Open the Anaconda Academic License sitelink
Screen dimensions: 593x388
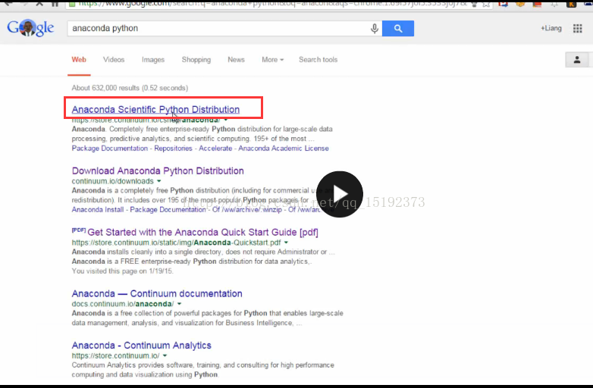click(284, 148)
